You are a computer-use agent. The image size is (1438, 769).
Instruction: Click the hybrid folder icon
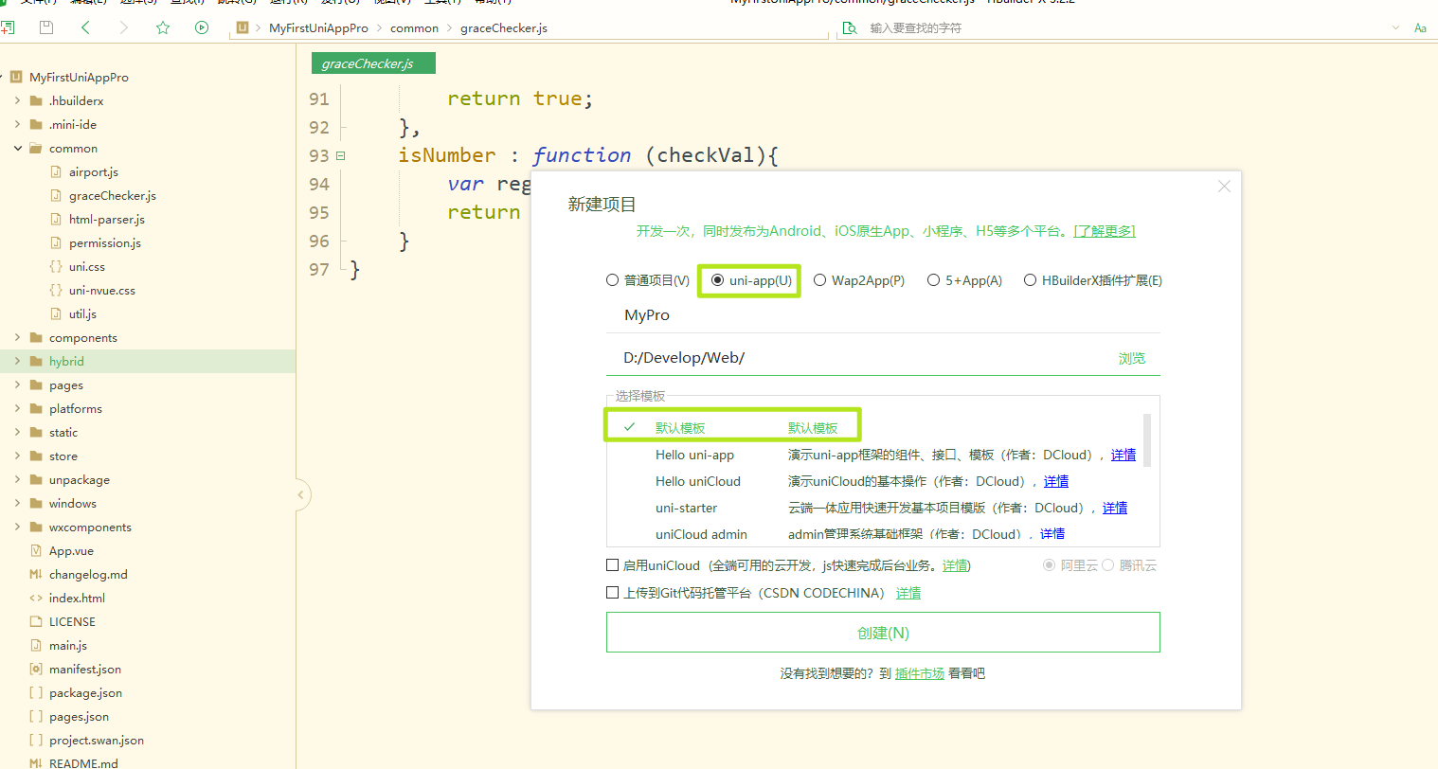(36, 362)
